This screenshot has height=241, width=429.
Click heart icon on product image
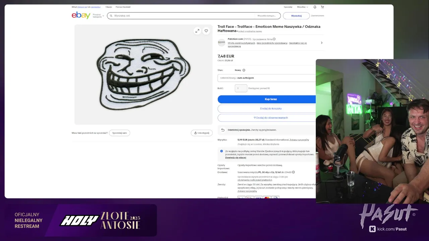[206, 31]
